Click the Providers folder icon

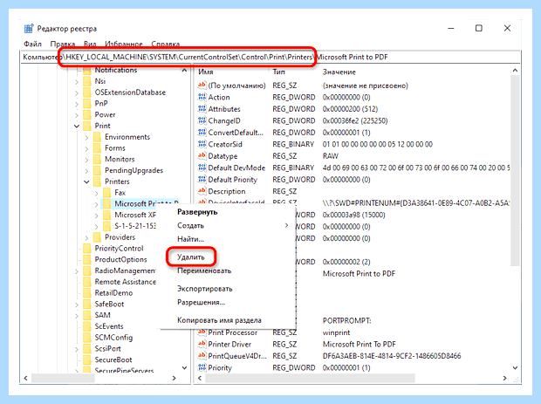98,237
